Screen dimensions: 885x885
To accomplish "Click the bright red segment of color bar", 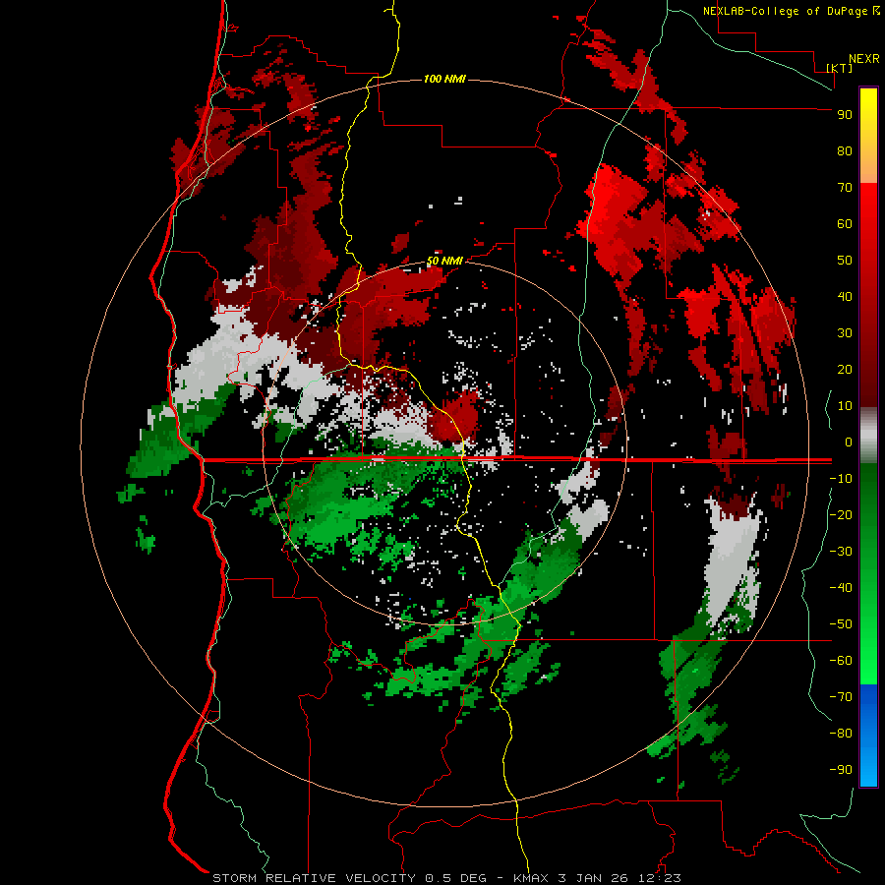I will (868, 226).
